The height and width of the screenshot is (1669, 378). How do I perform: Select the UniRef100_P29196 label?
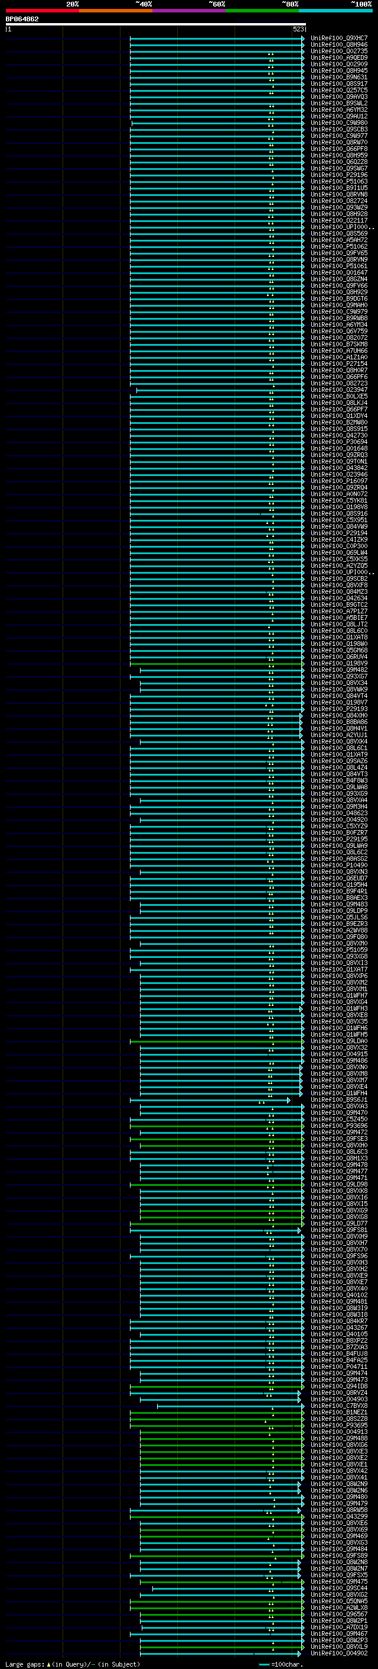point(338,175)
